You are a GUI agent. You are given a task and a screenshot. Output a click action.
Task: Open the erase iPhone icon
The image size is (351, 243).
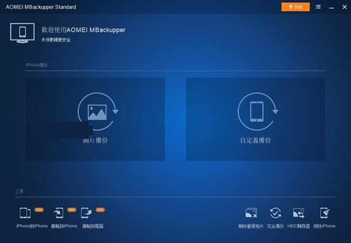click(x=324, y=213)
